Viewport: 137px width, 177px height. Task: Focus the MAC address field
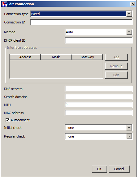tap(98, 113)
